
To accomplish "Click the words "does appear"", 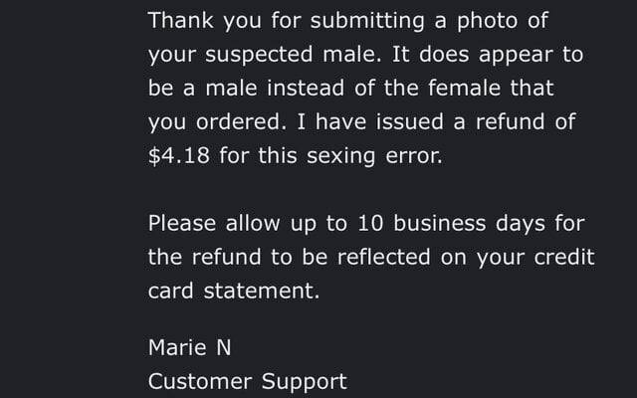I will [x=486, y=55].
